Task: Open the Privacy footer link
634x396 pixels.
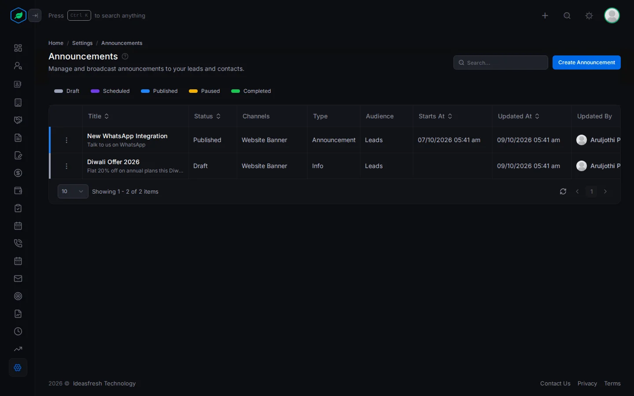Action: point(587,384)
